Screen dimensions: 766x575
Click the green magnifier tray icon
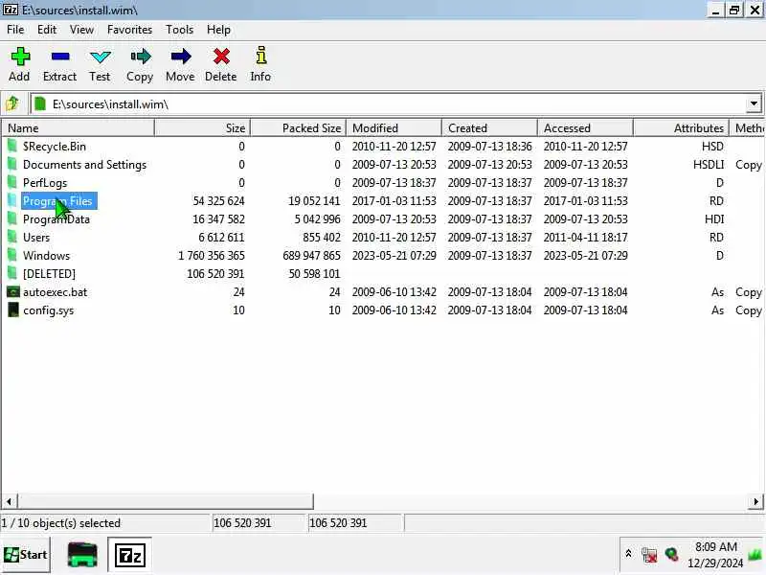click(672, 555)
